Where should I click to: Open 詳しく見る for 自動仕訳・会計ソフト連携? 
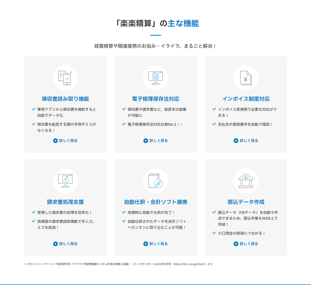158,244
